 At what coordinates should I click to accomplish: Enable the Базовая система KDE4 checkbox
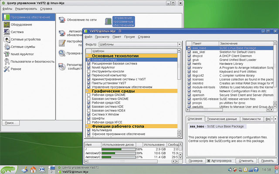[x=88, y=110]
